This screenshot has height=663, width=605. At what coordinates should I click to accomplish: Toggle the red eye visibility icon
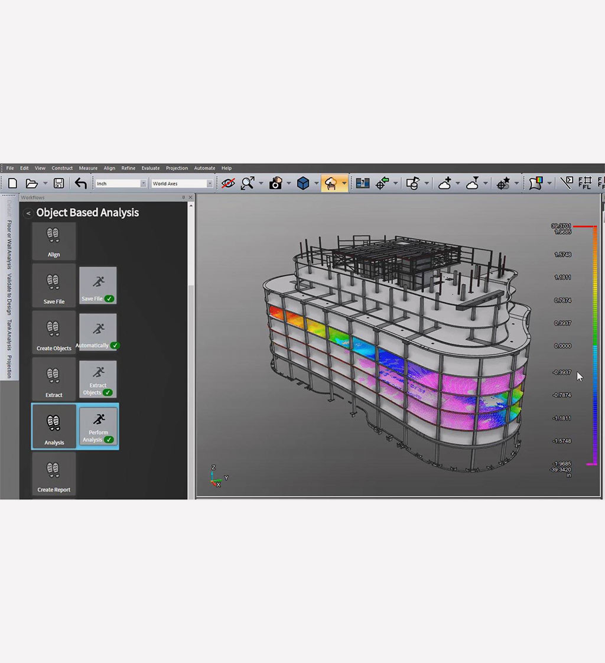(x=227, y=184)
